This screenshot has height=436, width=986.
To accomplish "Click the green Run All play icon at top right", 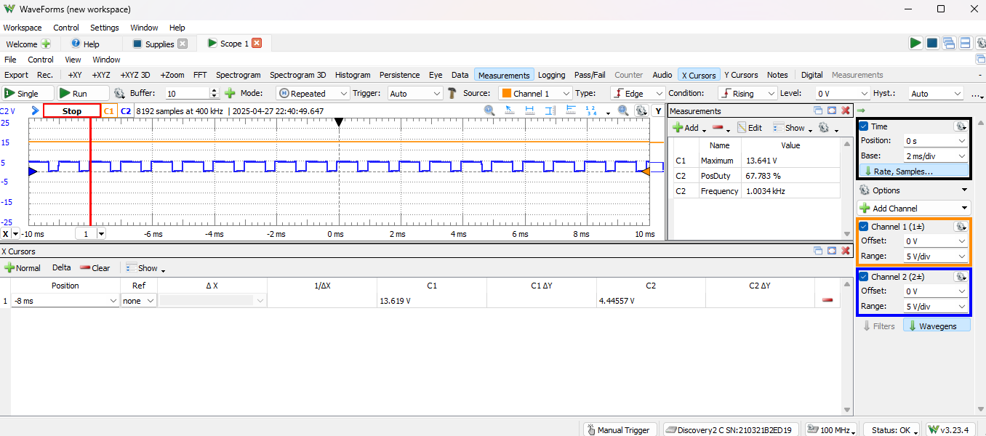I will (x=915, y=44).
